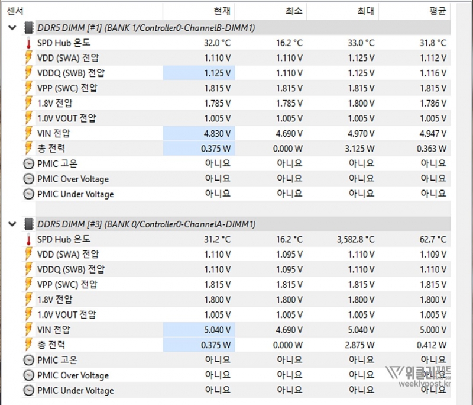Viewport: 473px width, 405px height.
Task: Click the memory chip icon for DIMM [#3]
Action: pos(28,224)
